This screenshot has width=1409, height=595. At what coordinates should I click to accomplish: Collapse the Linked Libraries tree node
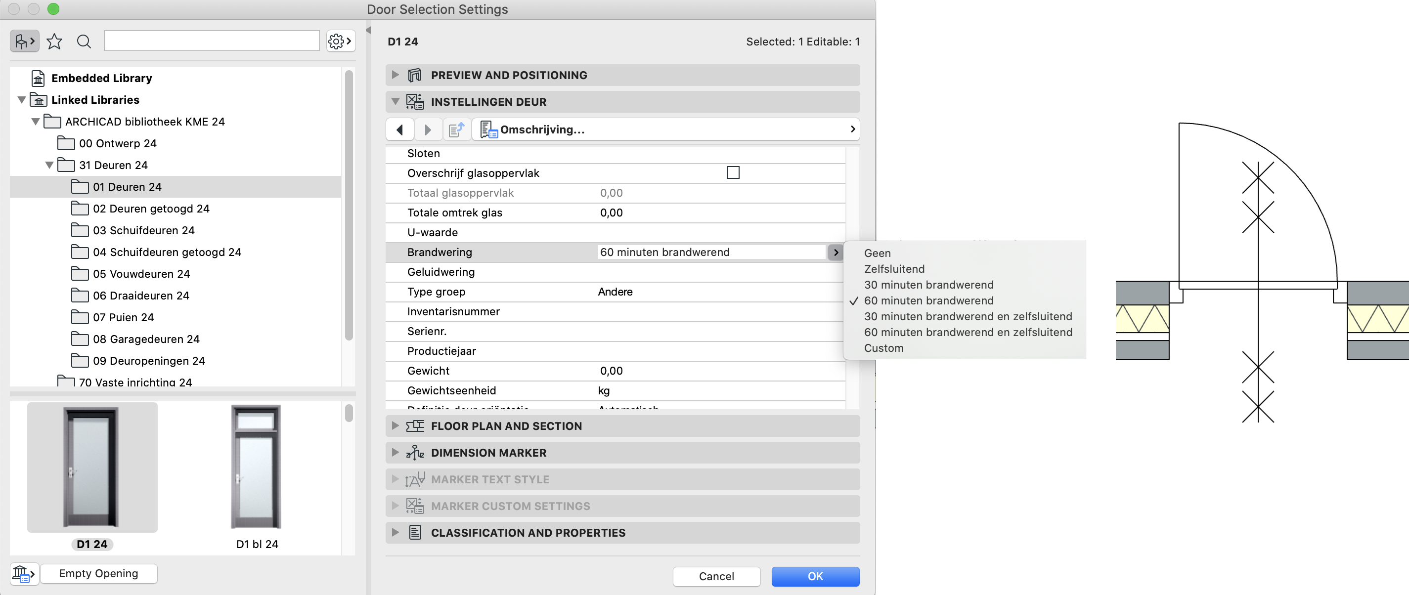tap(22, 100)
